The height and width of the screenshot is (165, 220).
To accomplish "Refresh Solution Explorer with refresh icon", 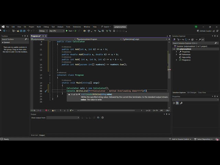I will [186, 40].
